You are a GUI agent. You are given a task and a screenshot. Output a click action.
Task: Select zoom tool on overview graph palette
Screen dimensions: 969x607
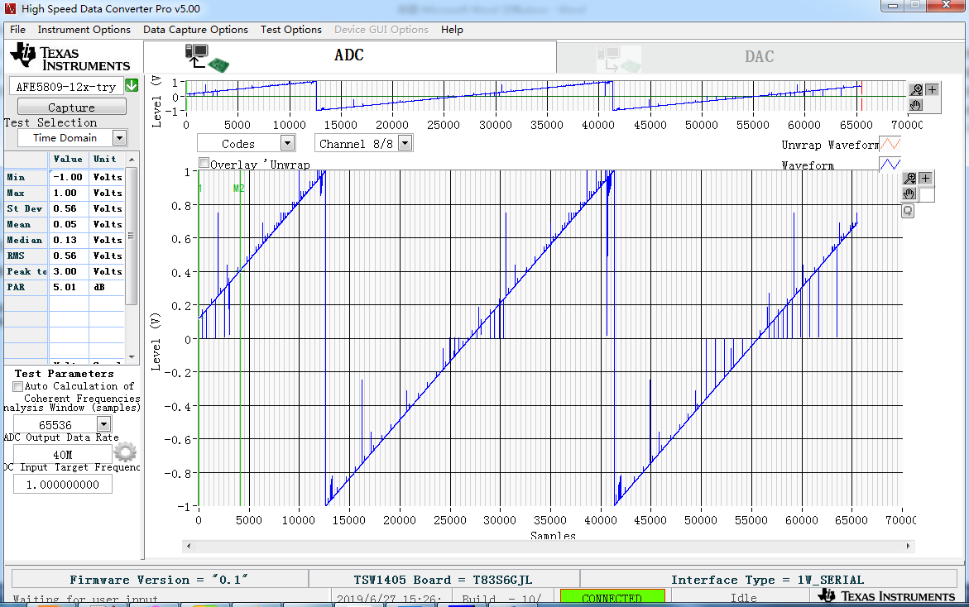point(917,90)
